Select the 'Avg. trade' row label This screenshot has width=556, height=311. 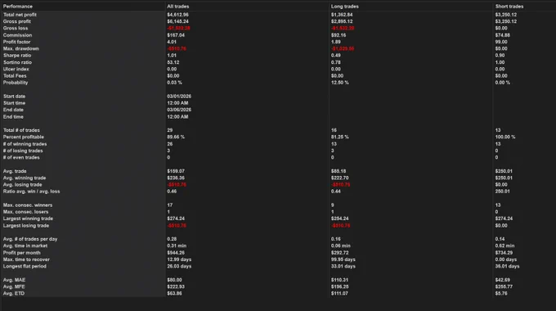15,171
